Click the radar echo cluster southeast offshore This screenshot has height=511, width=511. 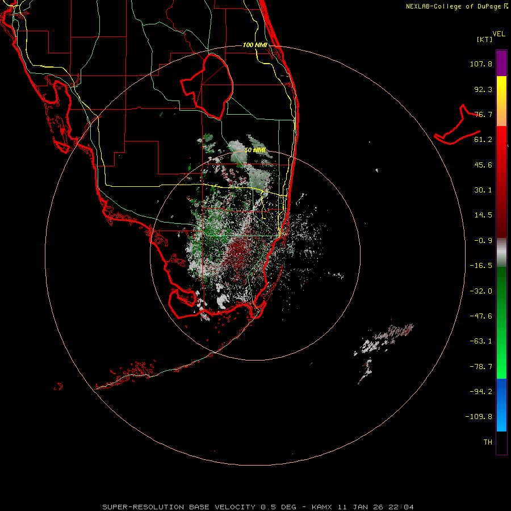(x=384, y=353)
